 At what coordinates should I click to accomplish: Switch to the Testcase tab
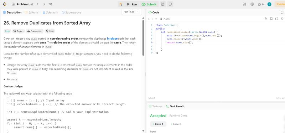click(155, 106)
